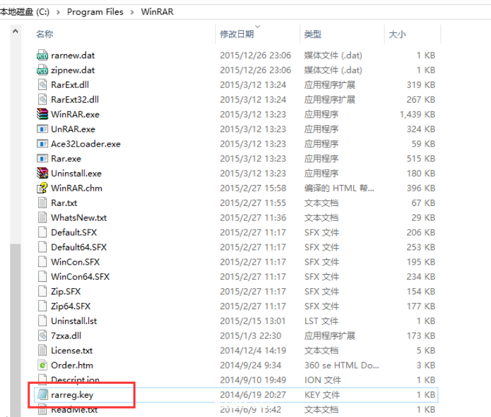Viewport: 491px width, 417px height.
Task: Click the Zip64.SFX file icon
Action: 42,306
